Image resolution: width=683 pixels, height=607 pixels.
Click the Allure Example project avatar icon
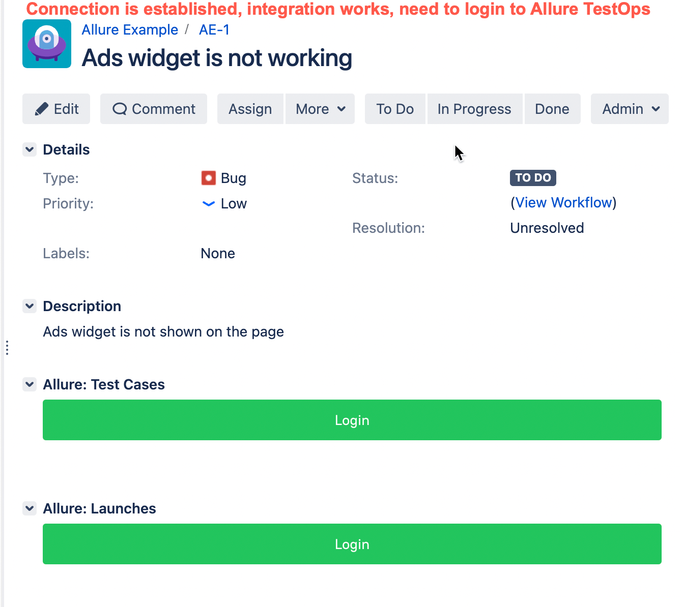47,44
